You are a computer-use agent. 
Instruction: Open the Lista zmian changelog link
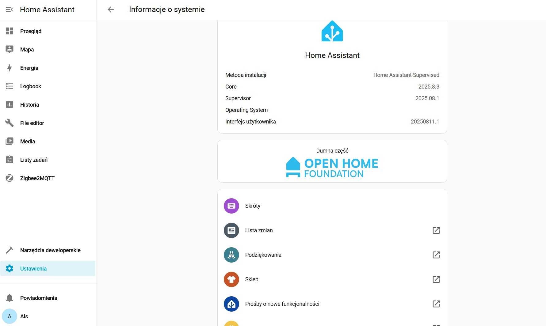click(332, 230)
